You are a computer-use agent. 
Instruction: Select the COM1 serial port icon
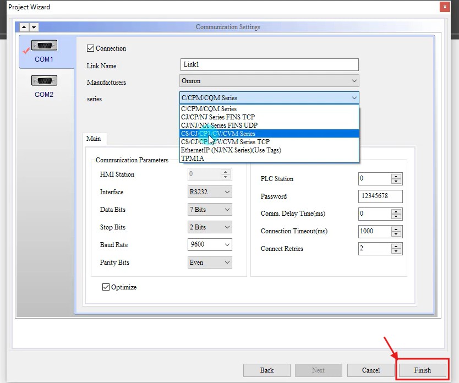(x=44, y=46)
